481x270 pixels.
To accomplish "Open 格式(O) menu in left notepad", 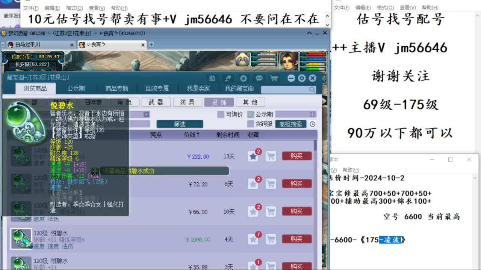I will click(74, 8).
